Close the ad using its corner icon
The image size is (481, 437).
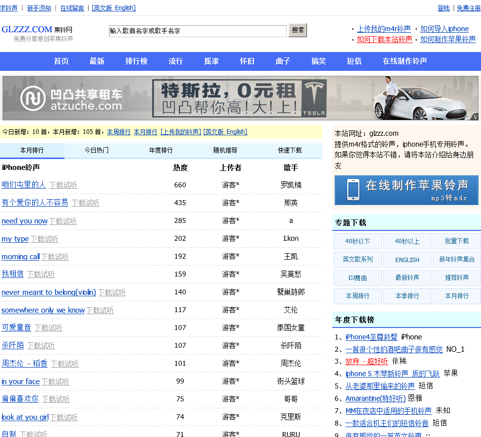475,117
